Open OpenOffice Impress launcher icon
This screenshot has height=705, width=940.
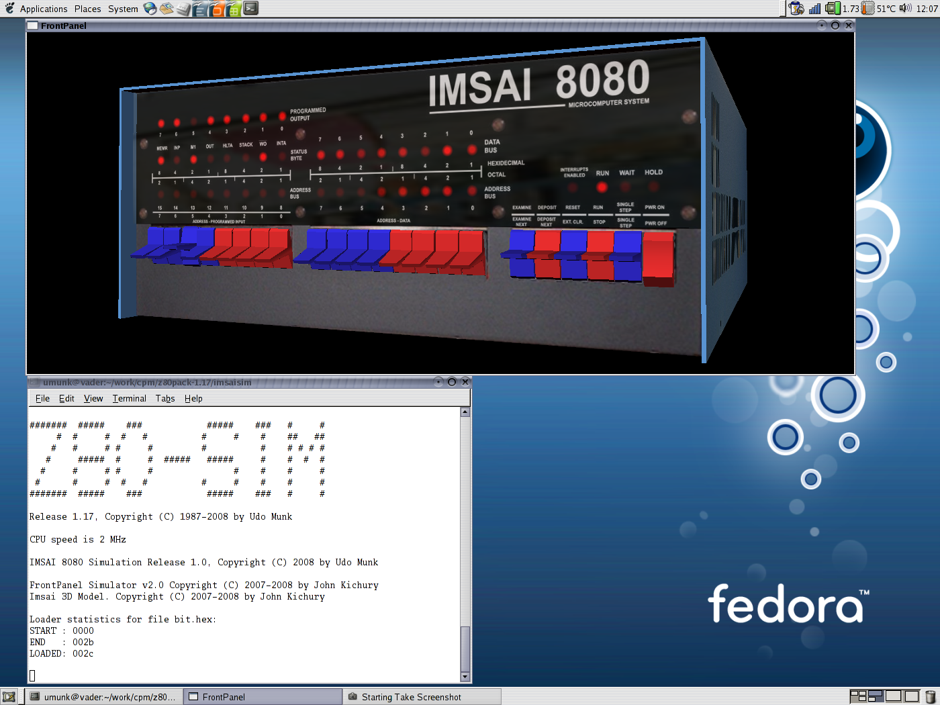pyautogui.click(x=216, y=9)
